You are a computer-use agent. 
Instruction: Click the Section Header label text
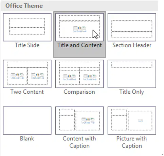coord(132,45)
